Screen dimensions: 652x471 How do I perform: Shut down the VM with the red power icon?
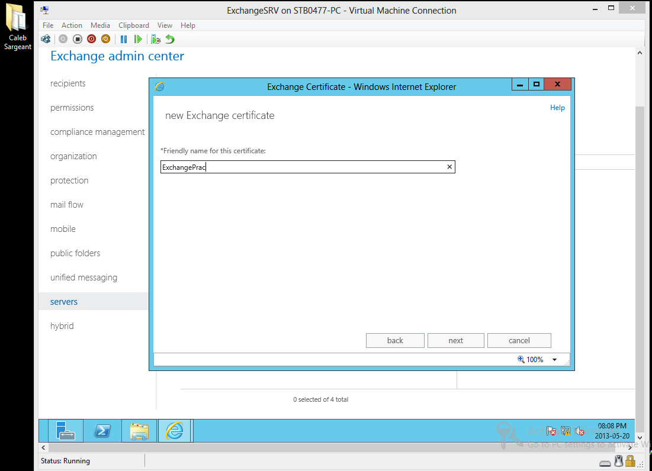point(91,39)
